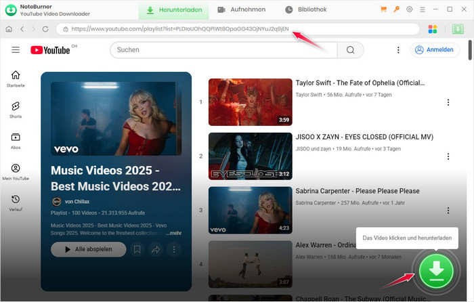Share the playlist using arrow icon
The image size is (474, 302).
tap(156, 250)
